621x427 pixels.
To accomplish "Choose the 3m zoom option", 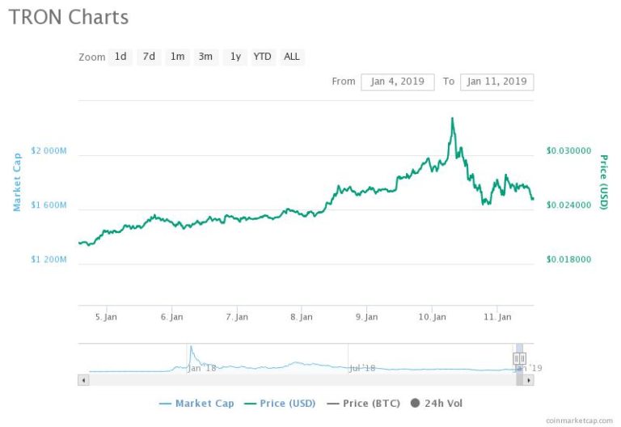I will pos(205,57).
